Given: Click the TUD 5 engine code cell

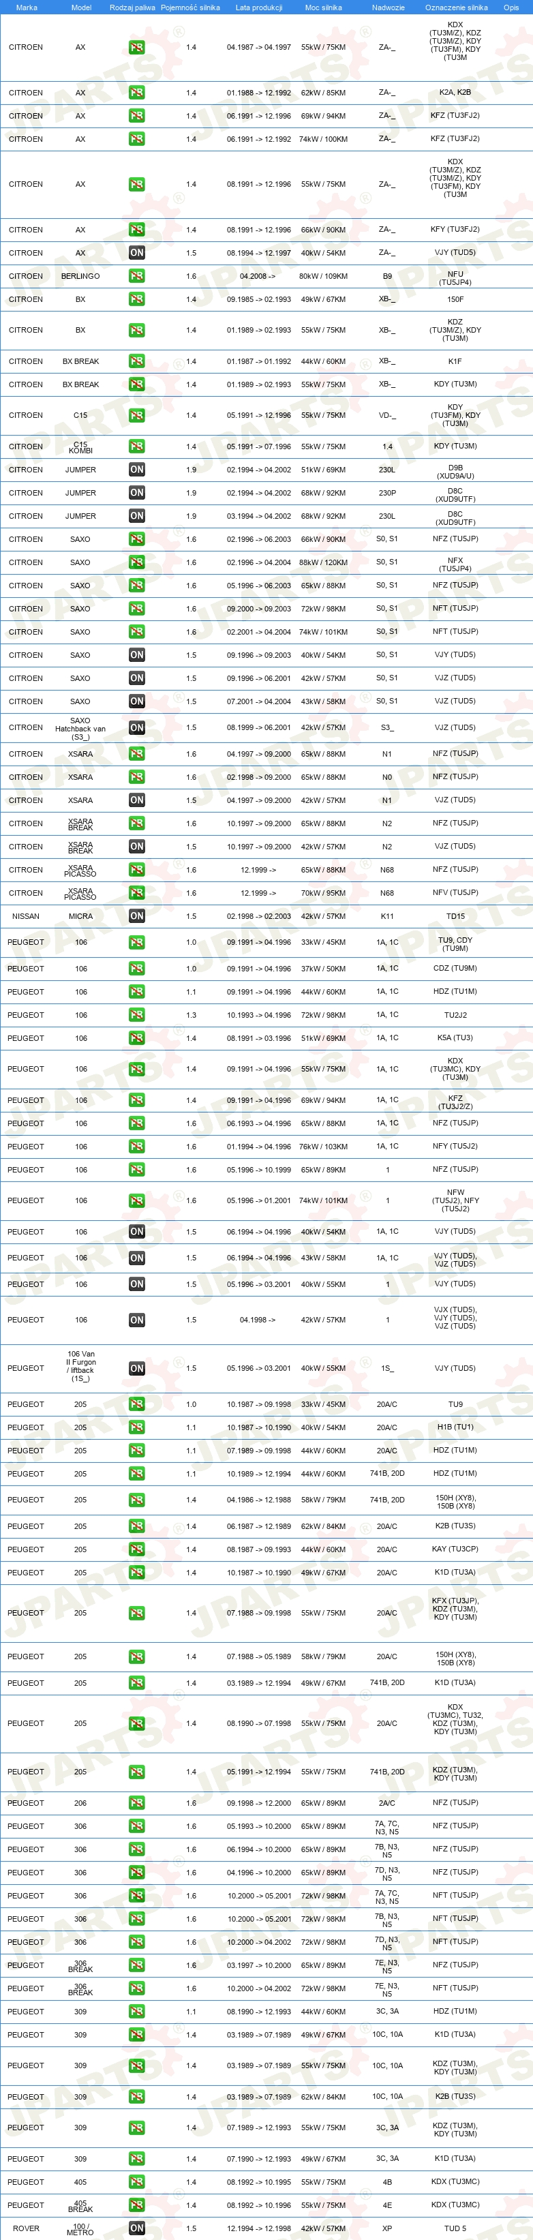Looking at the screenshot, I should [455, 2228].
